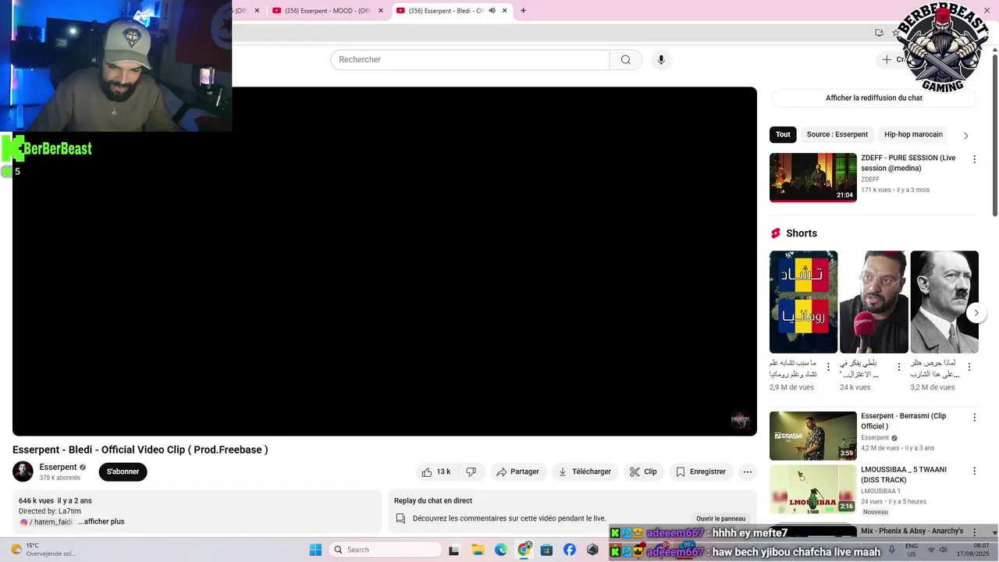Image resolution: width=999 pixels, height=562 pixels.
Task: Open a new browser tab with plus
Action: (x=523, y=11)
